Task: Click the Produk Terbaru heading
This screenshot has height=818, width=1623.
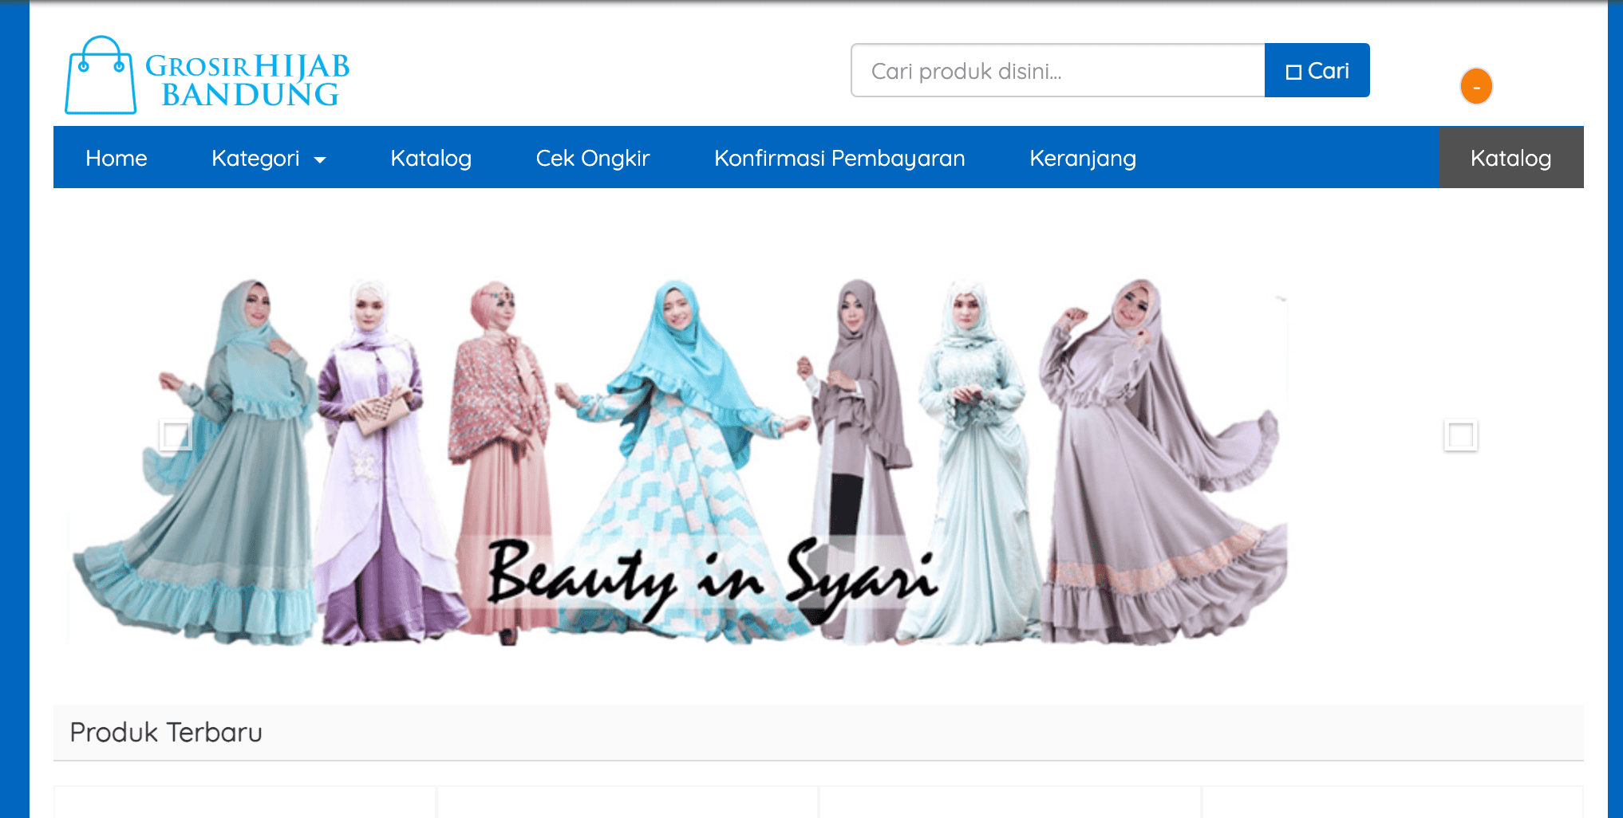Action: (166, 732)
